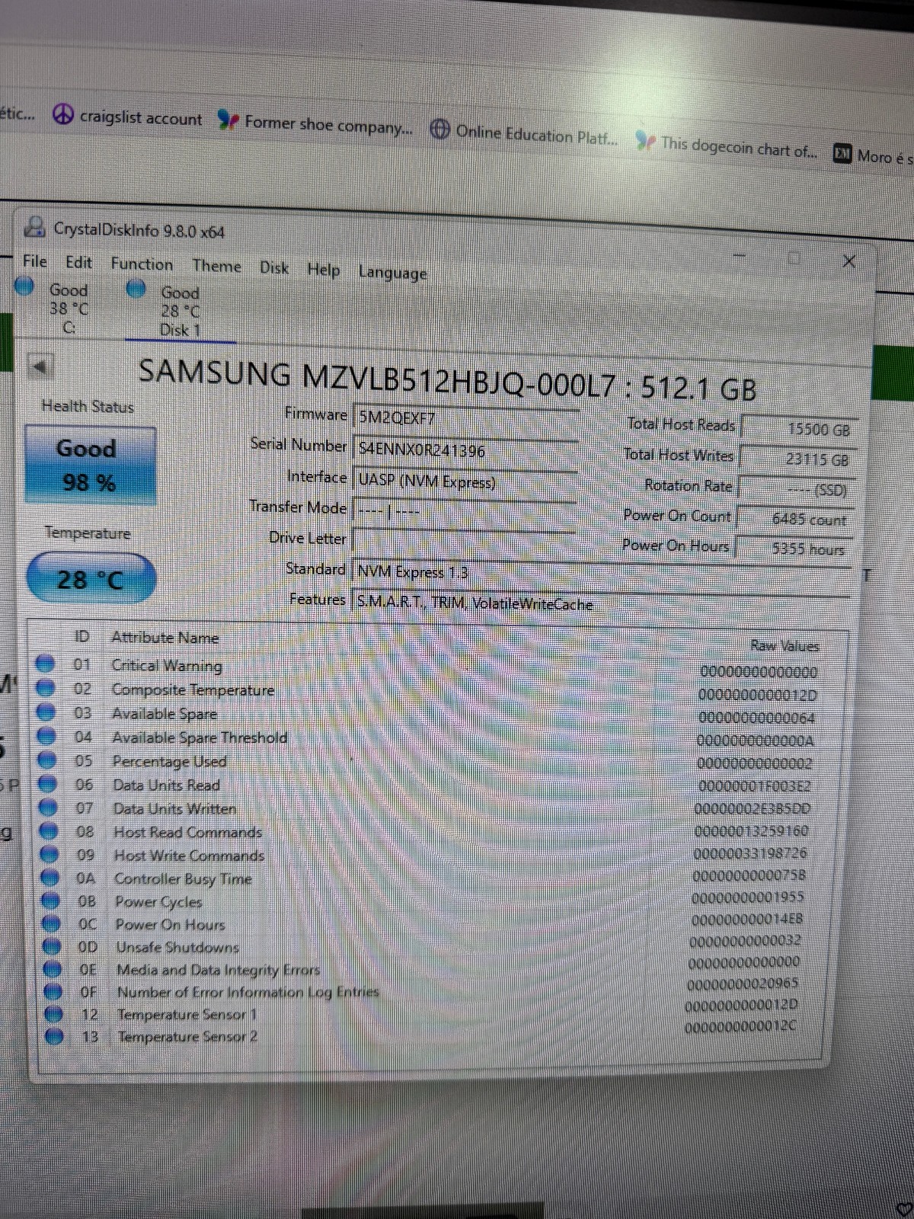The width and height of the screenshot is (914, 1219).
Task: Click the Attribute Name column header
Action: pyautogui.click(x=165, y=638)
